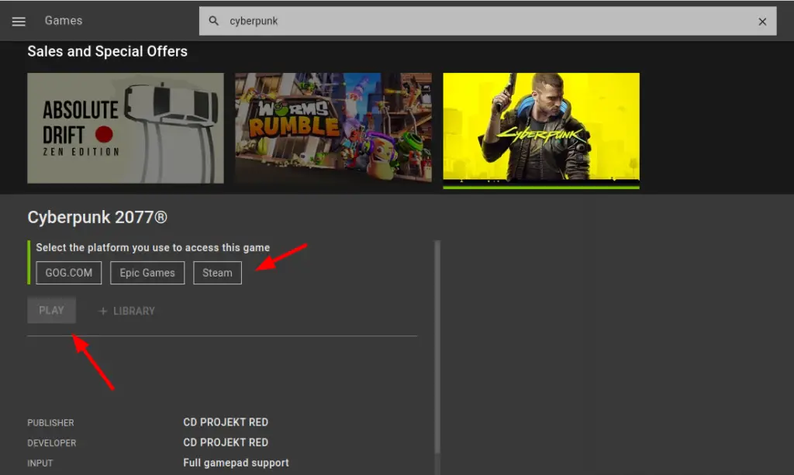Click the Games page title
The width and height of the screenshot is (794, 475).
[64, 21]
